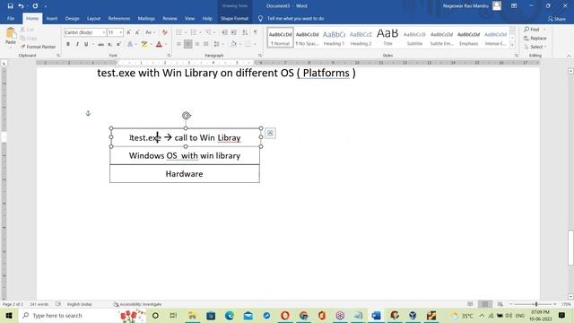Click the rotate handle above text box
574x323 pixels.
tap(187, 116)
